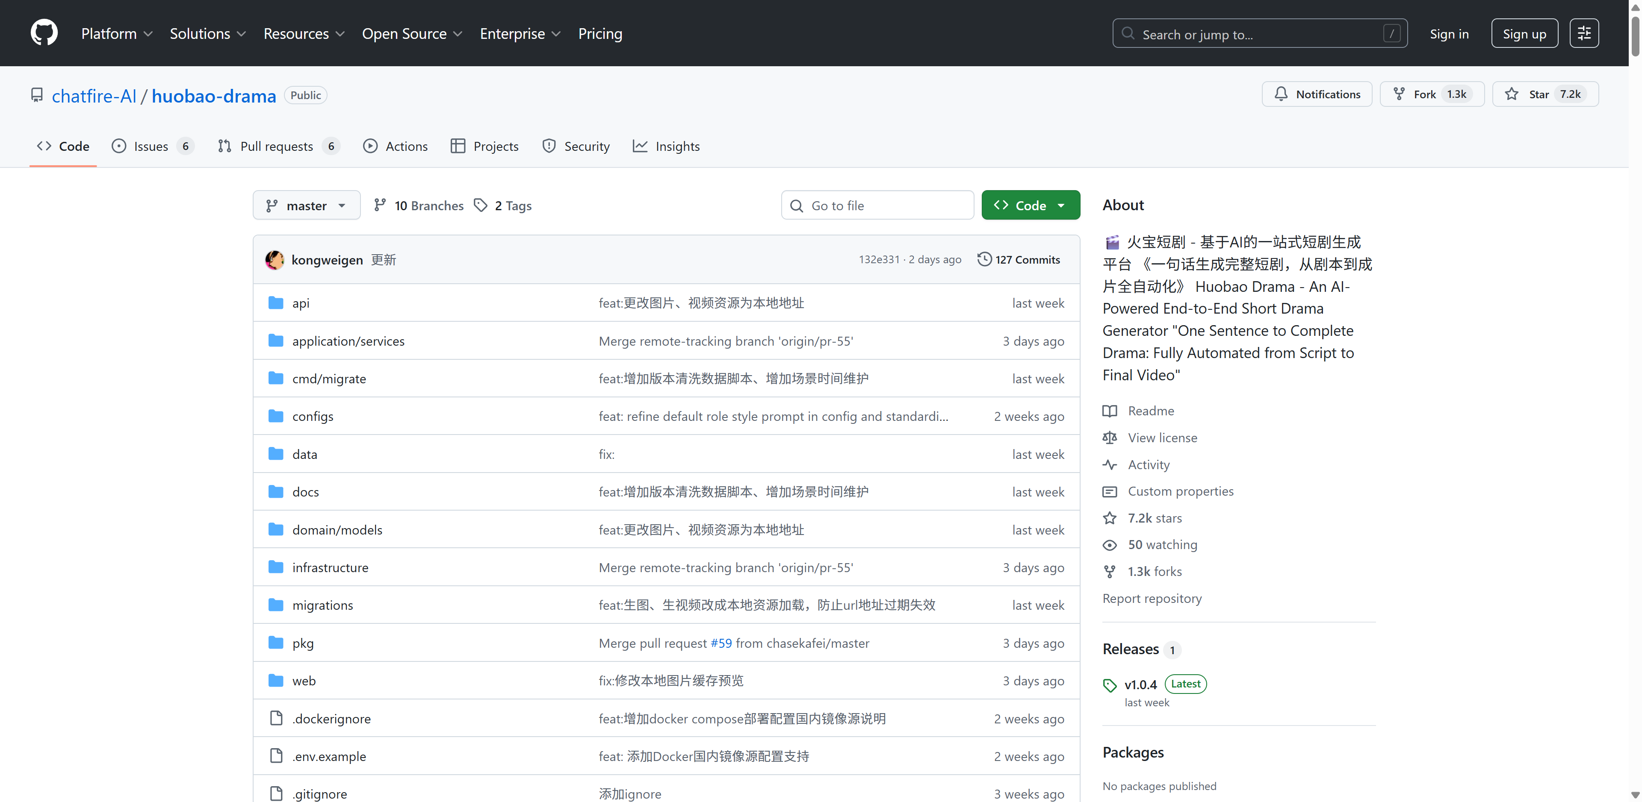Open the View license link
Screen dimensions: 1642x802
[x=1162, y=438]
